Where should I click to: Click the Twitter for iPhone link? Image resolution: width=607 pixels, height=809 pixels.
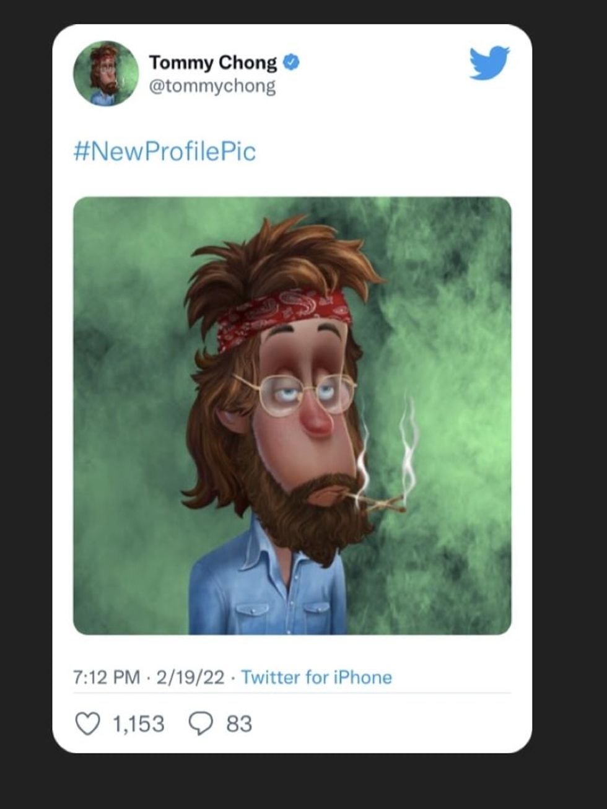point(316,677)
